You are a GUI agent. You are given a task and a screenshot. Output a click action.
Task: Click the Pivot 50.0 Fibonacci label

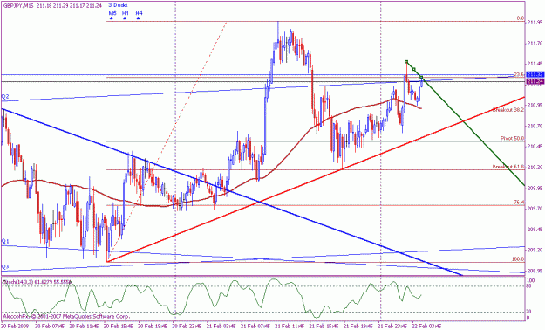pyautogui.click(x=512, y=138)
